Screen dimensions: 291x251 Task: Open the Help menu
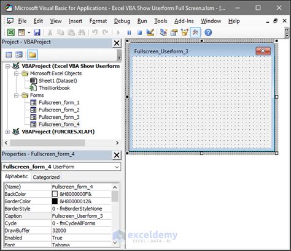point(234,21)
